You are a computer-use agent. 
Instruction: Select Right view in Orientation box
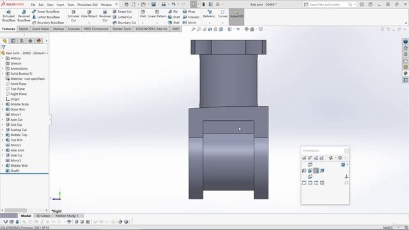[x=316, y=171]
